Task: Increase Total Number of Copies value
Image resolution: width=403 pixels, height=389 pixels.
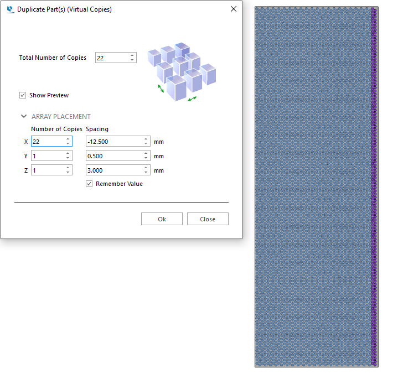Action: coord(132,55)
